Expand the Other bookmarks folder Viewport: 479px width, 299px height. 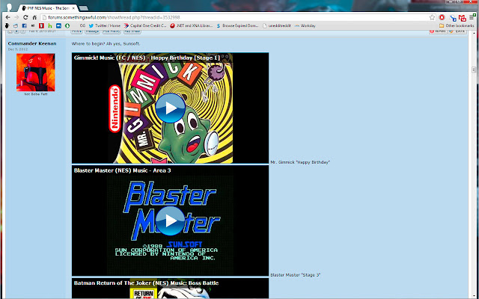click(x=455, y=25)
